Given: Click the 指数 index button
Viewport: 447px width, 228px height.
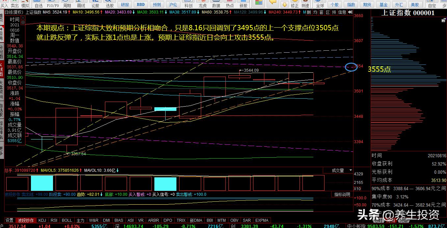Looking at the screenshot, I should click(351, 4).
